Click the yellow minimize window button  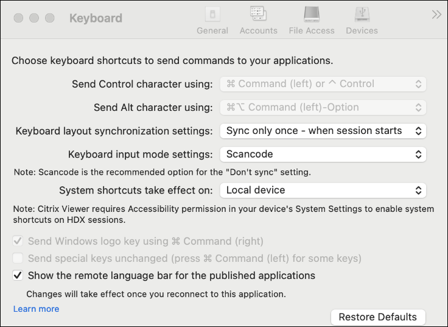(34, 18)
